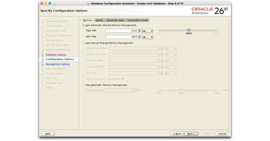Image resolution: width=270 pixels, height=141 pixels.
Task: Open the Buffer cache size unit dropdown
Action: pyautogui.click(x=171, y=55)
